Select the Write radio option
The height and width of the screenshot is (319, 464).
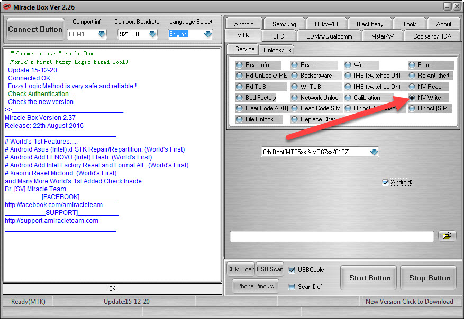[x=361, y=65]
